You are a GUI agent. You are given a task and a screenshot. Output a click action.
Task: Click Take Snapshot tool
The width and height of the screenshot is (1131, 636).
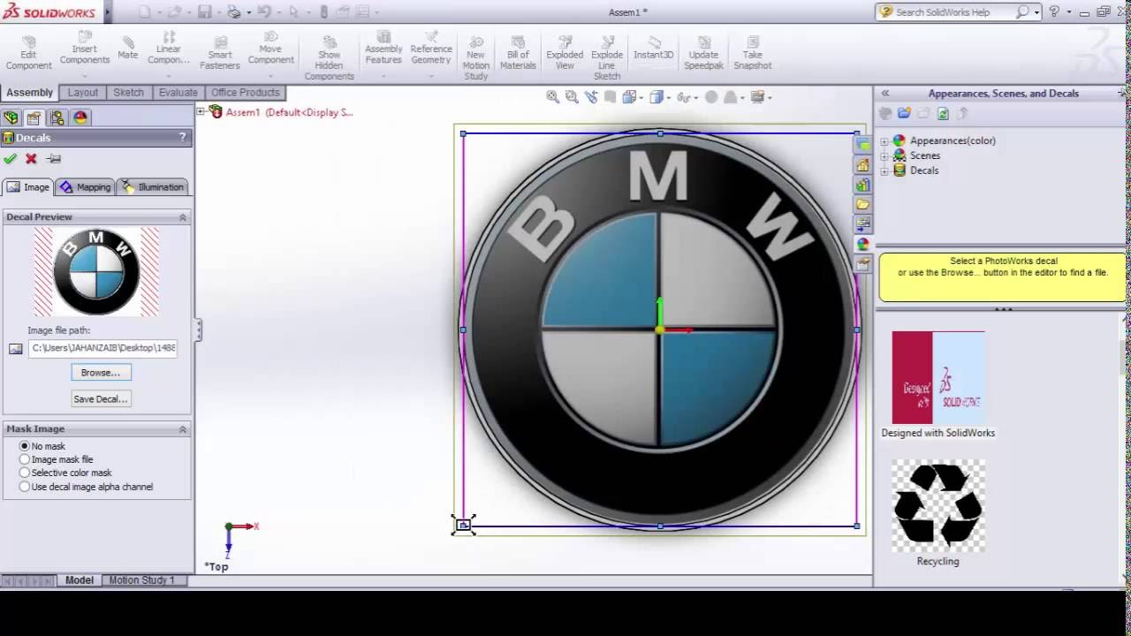753,53
